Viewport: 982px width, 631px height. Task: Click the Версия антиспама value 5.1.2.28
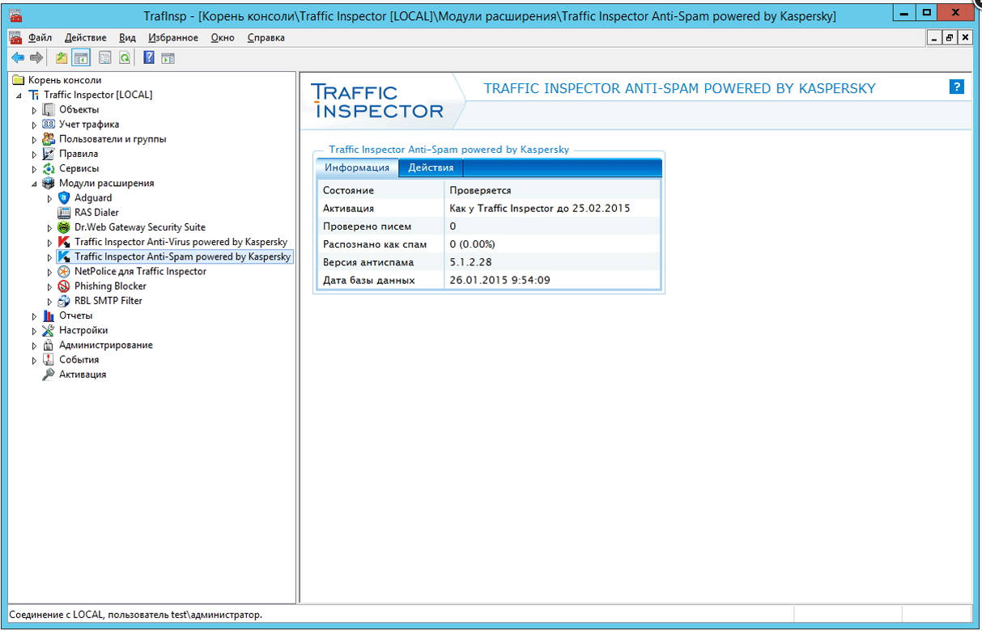(470, 262)
